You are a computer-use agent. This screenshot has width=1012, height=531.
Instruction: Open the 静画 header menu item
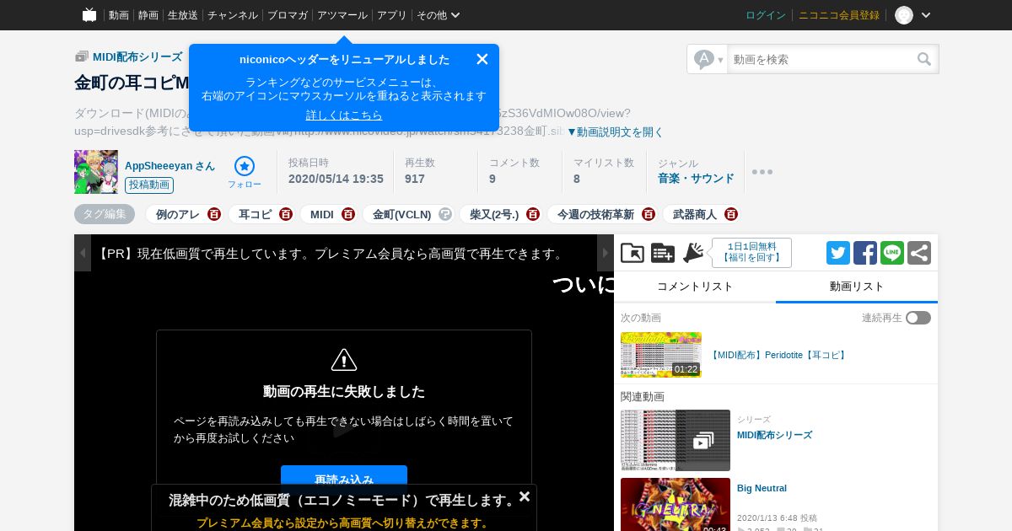click(x=148, y=15)
